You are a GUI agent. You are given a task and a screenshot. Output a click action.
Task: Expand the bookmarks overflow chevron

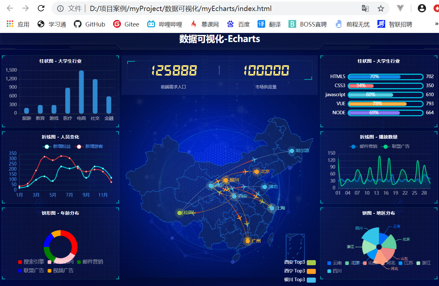pyautogui.click(x=436, y=24)
